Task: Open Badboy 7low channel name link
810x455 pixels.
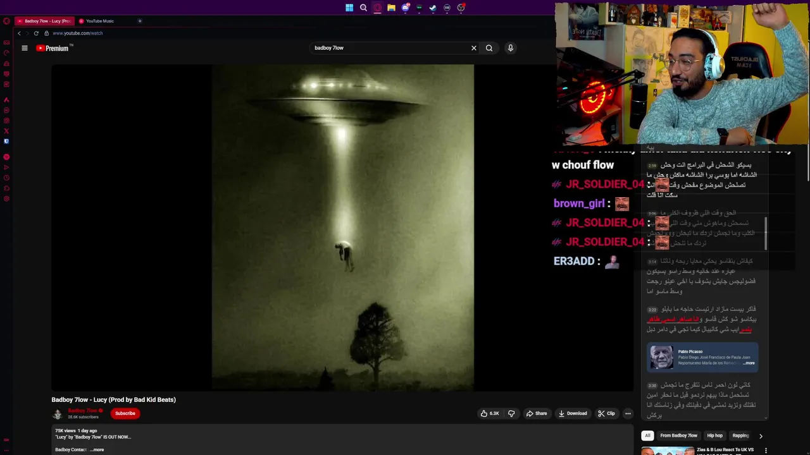Action: pos(83,411)
